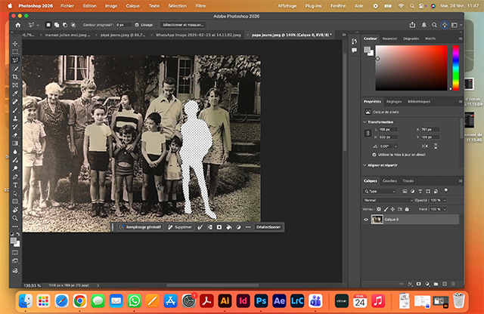The height and width of the screenshot is (314, 484).
Task: Click the Supprimer button
Action: 180,227
